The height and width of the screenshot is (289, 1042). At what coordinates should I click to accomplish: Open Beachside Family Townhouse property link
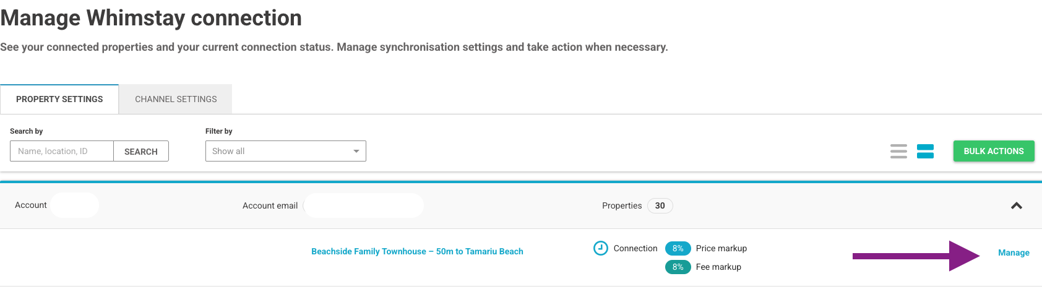[x=417, y=251]
